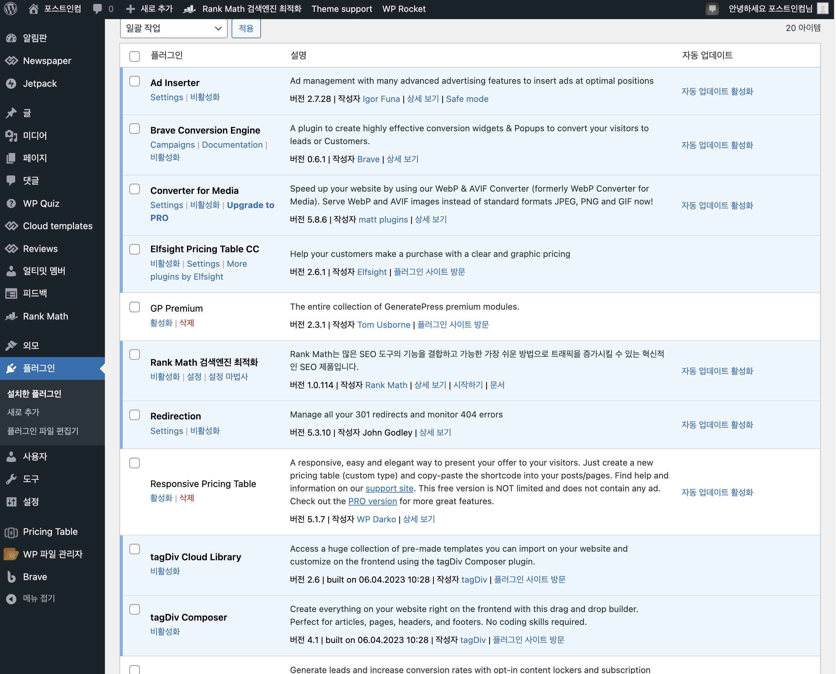Click the 도구 wrench icon in sidebar
Image resolution: width=836 pixels, height=674 pixels.
click(x=11, y=479)
